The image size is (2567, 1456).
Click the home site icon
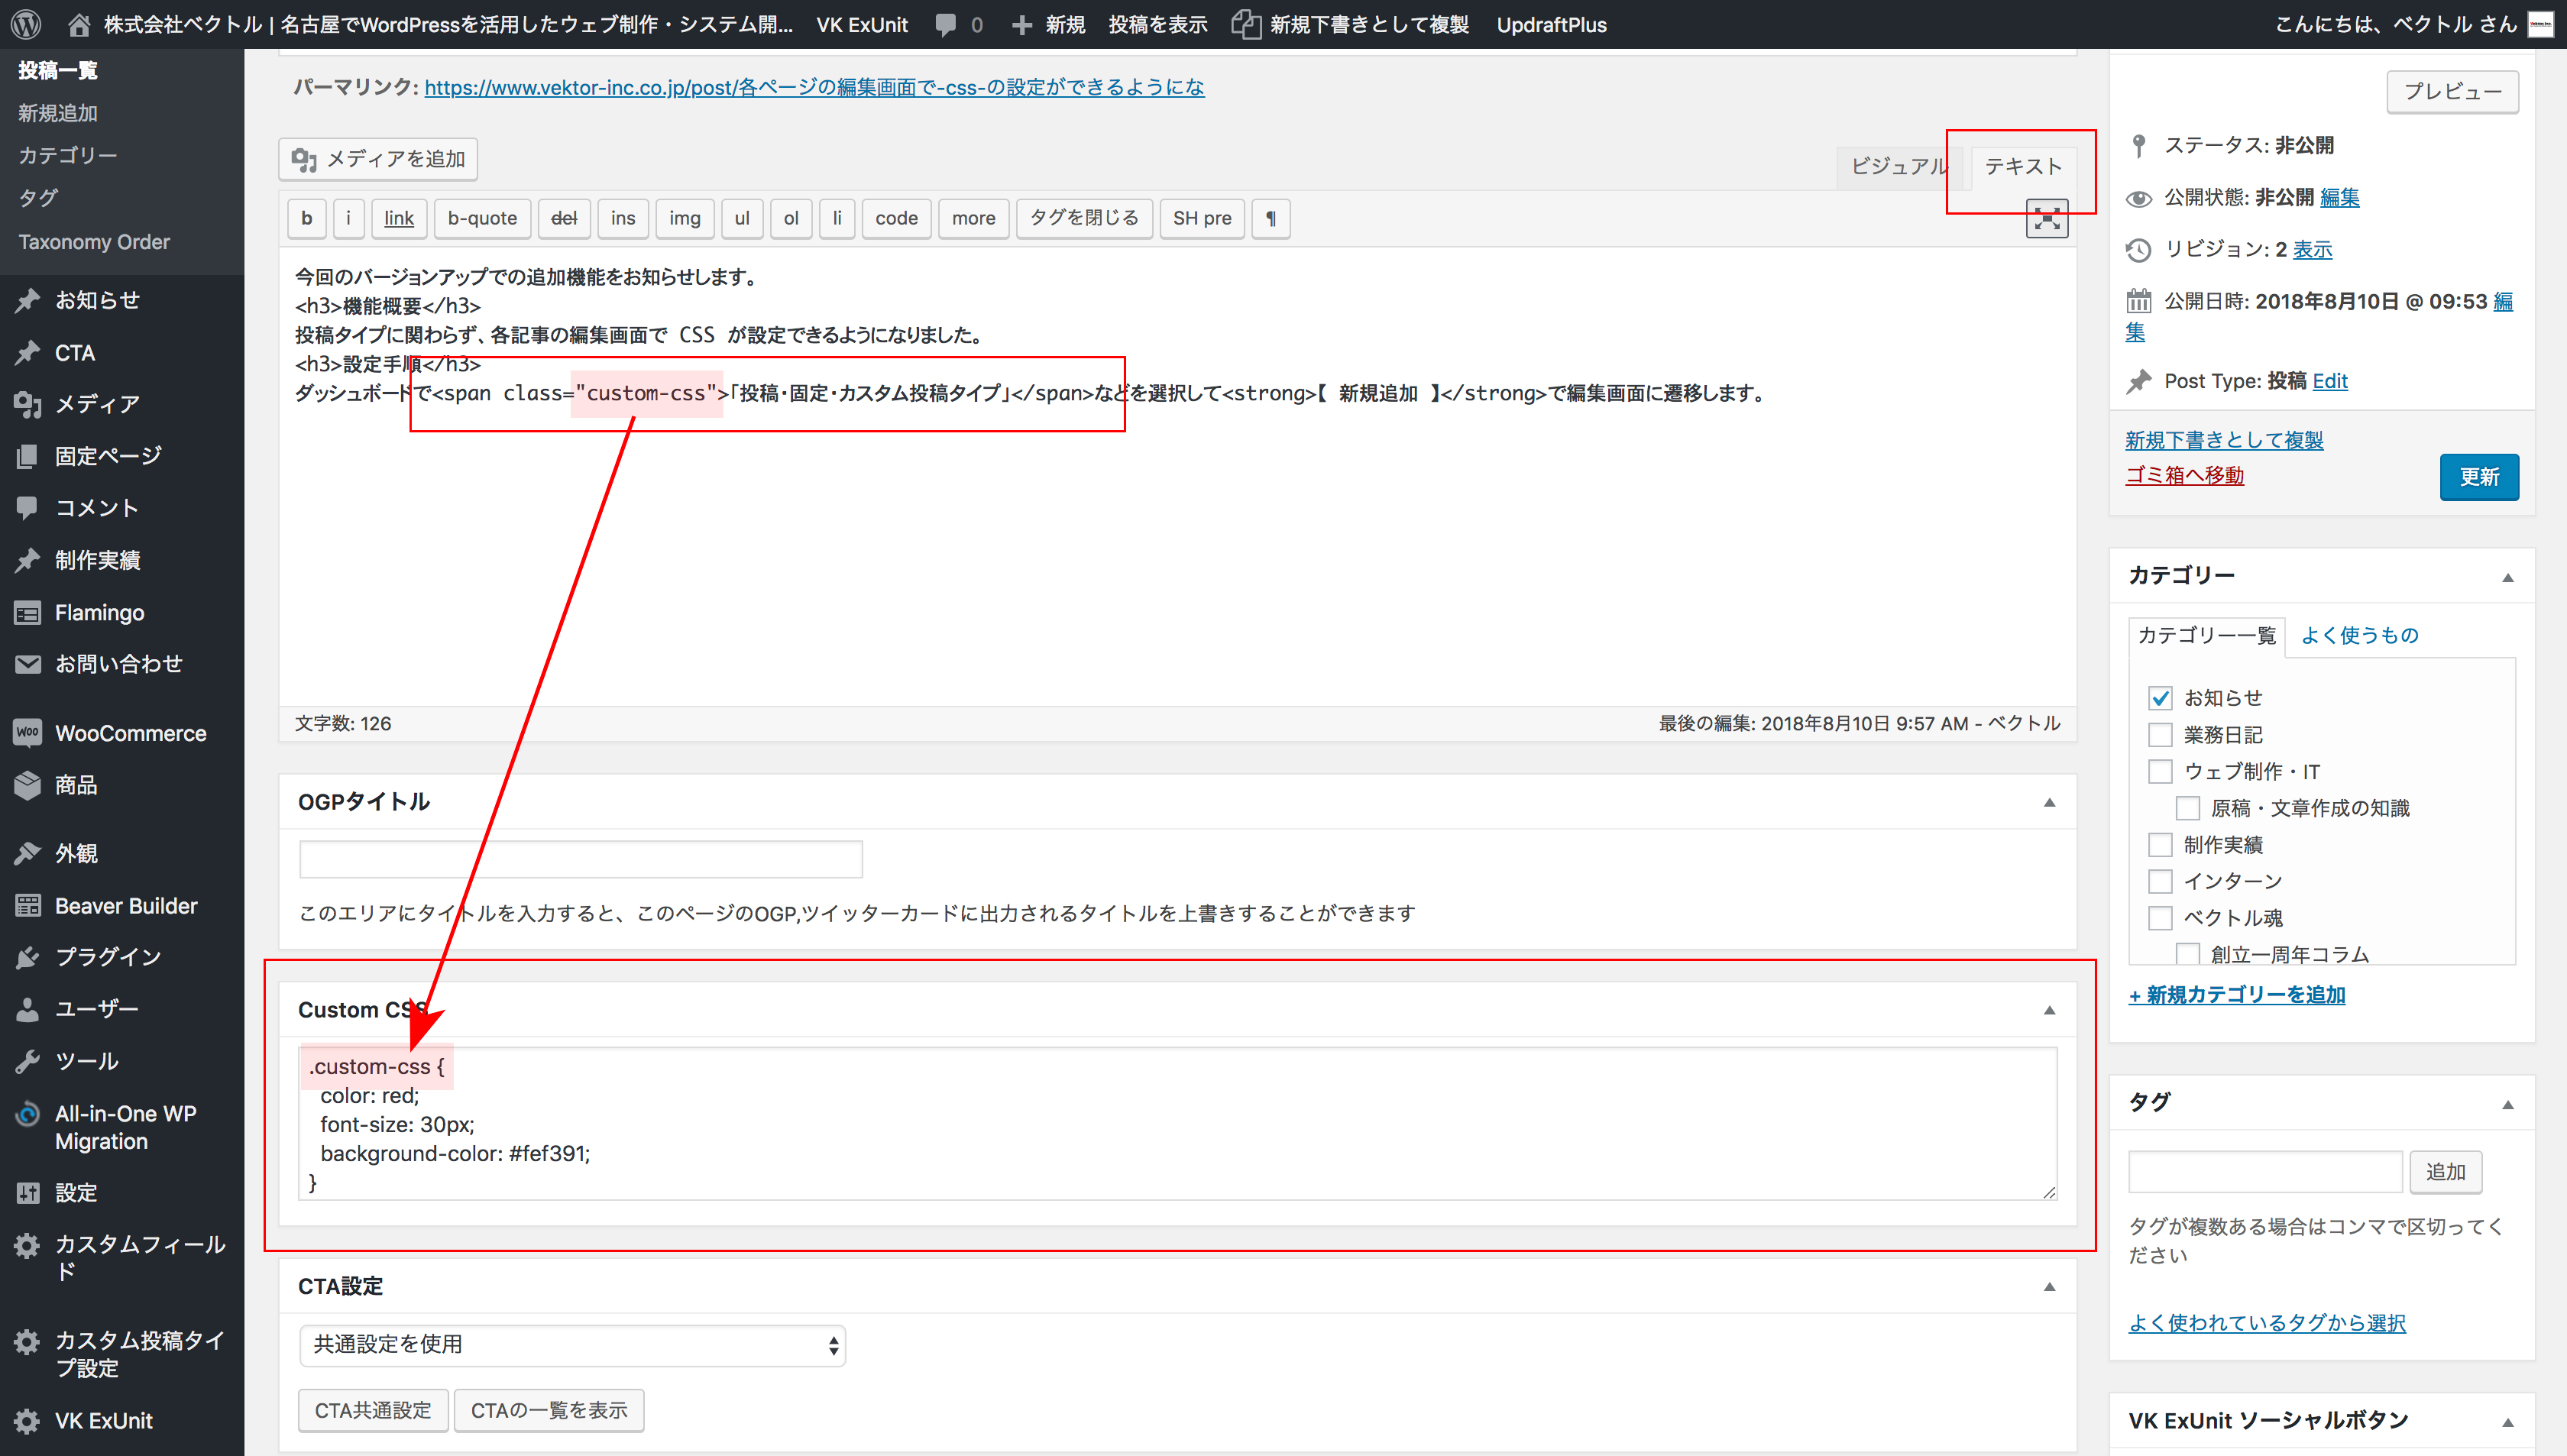click(78, 24)
